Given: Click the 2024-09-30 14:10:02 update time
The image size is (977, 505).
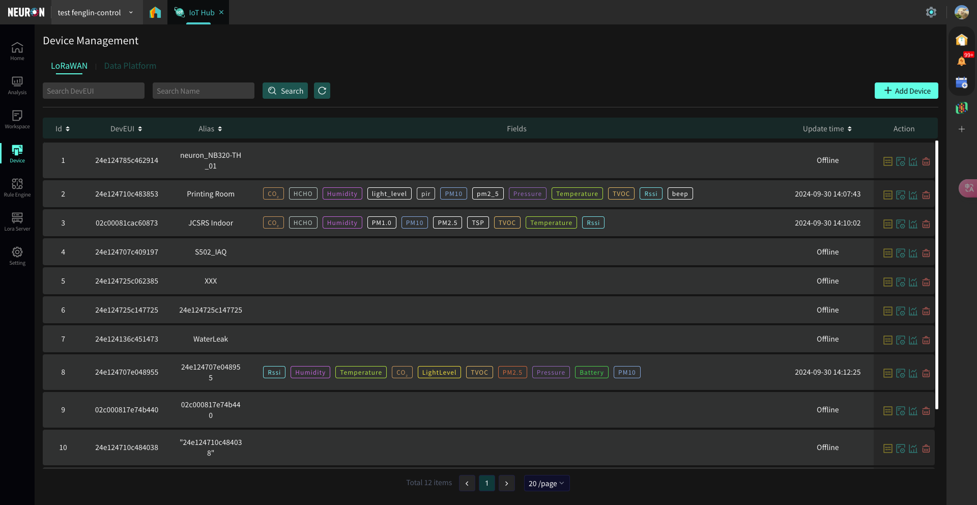Looking at the screenshot, I should [828, 223].
